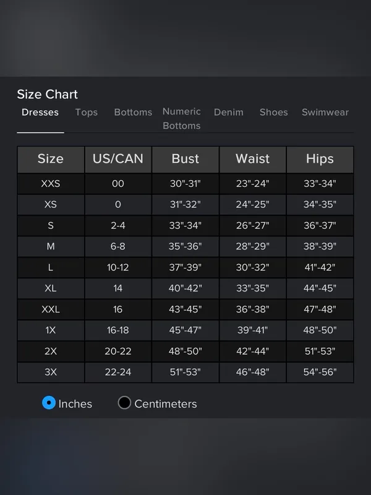Click the hips measurement 36"-37"
Image resolution: width=371 pixels, height=495 pixels.
tap(320, 226)
